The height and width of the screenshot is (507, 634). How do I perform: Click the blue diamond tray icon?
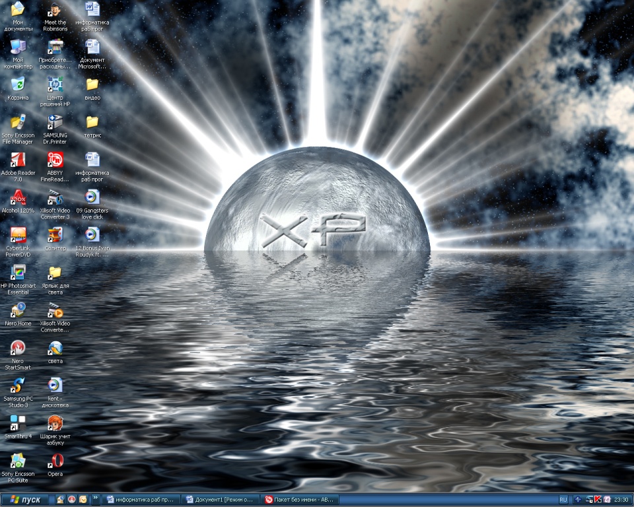coord(579,500)
